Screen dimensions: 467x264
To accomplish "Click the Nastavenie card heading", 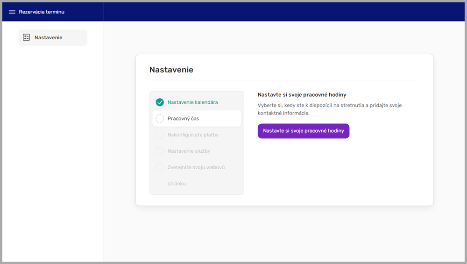I will 171,70.
